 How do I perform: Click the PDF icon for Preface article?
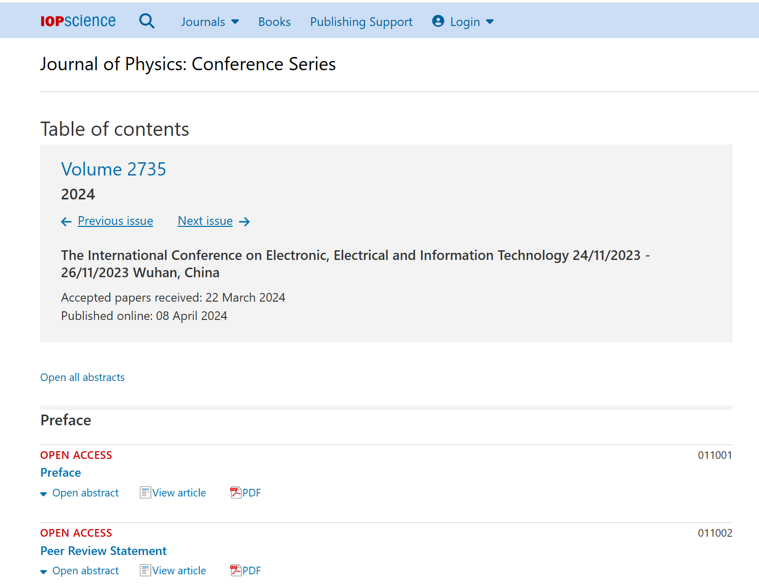tap(236, 492)
